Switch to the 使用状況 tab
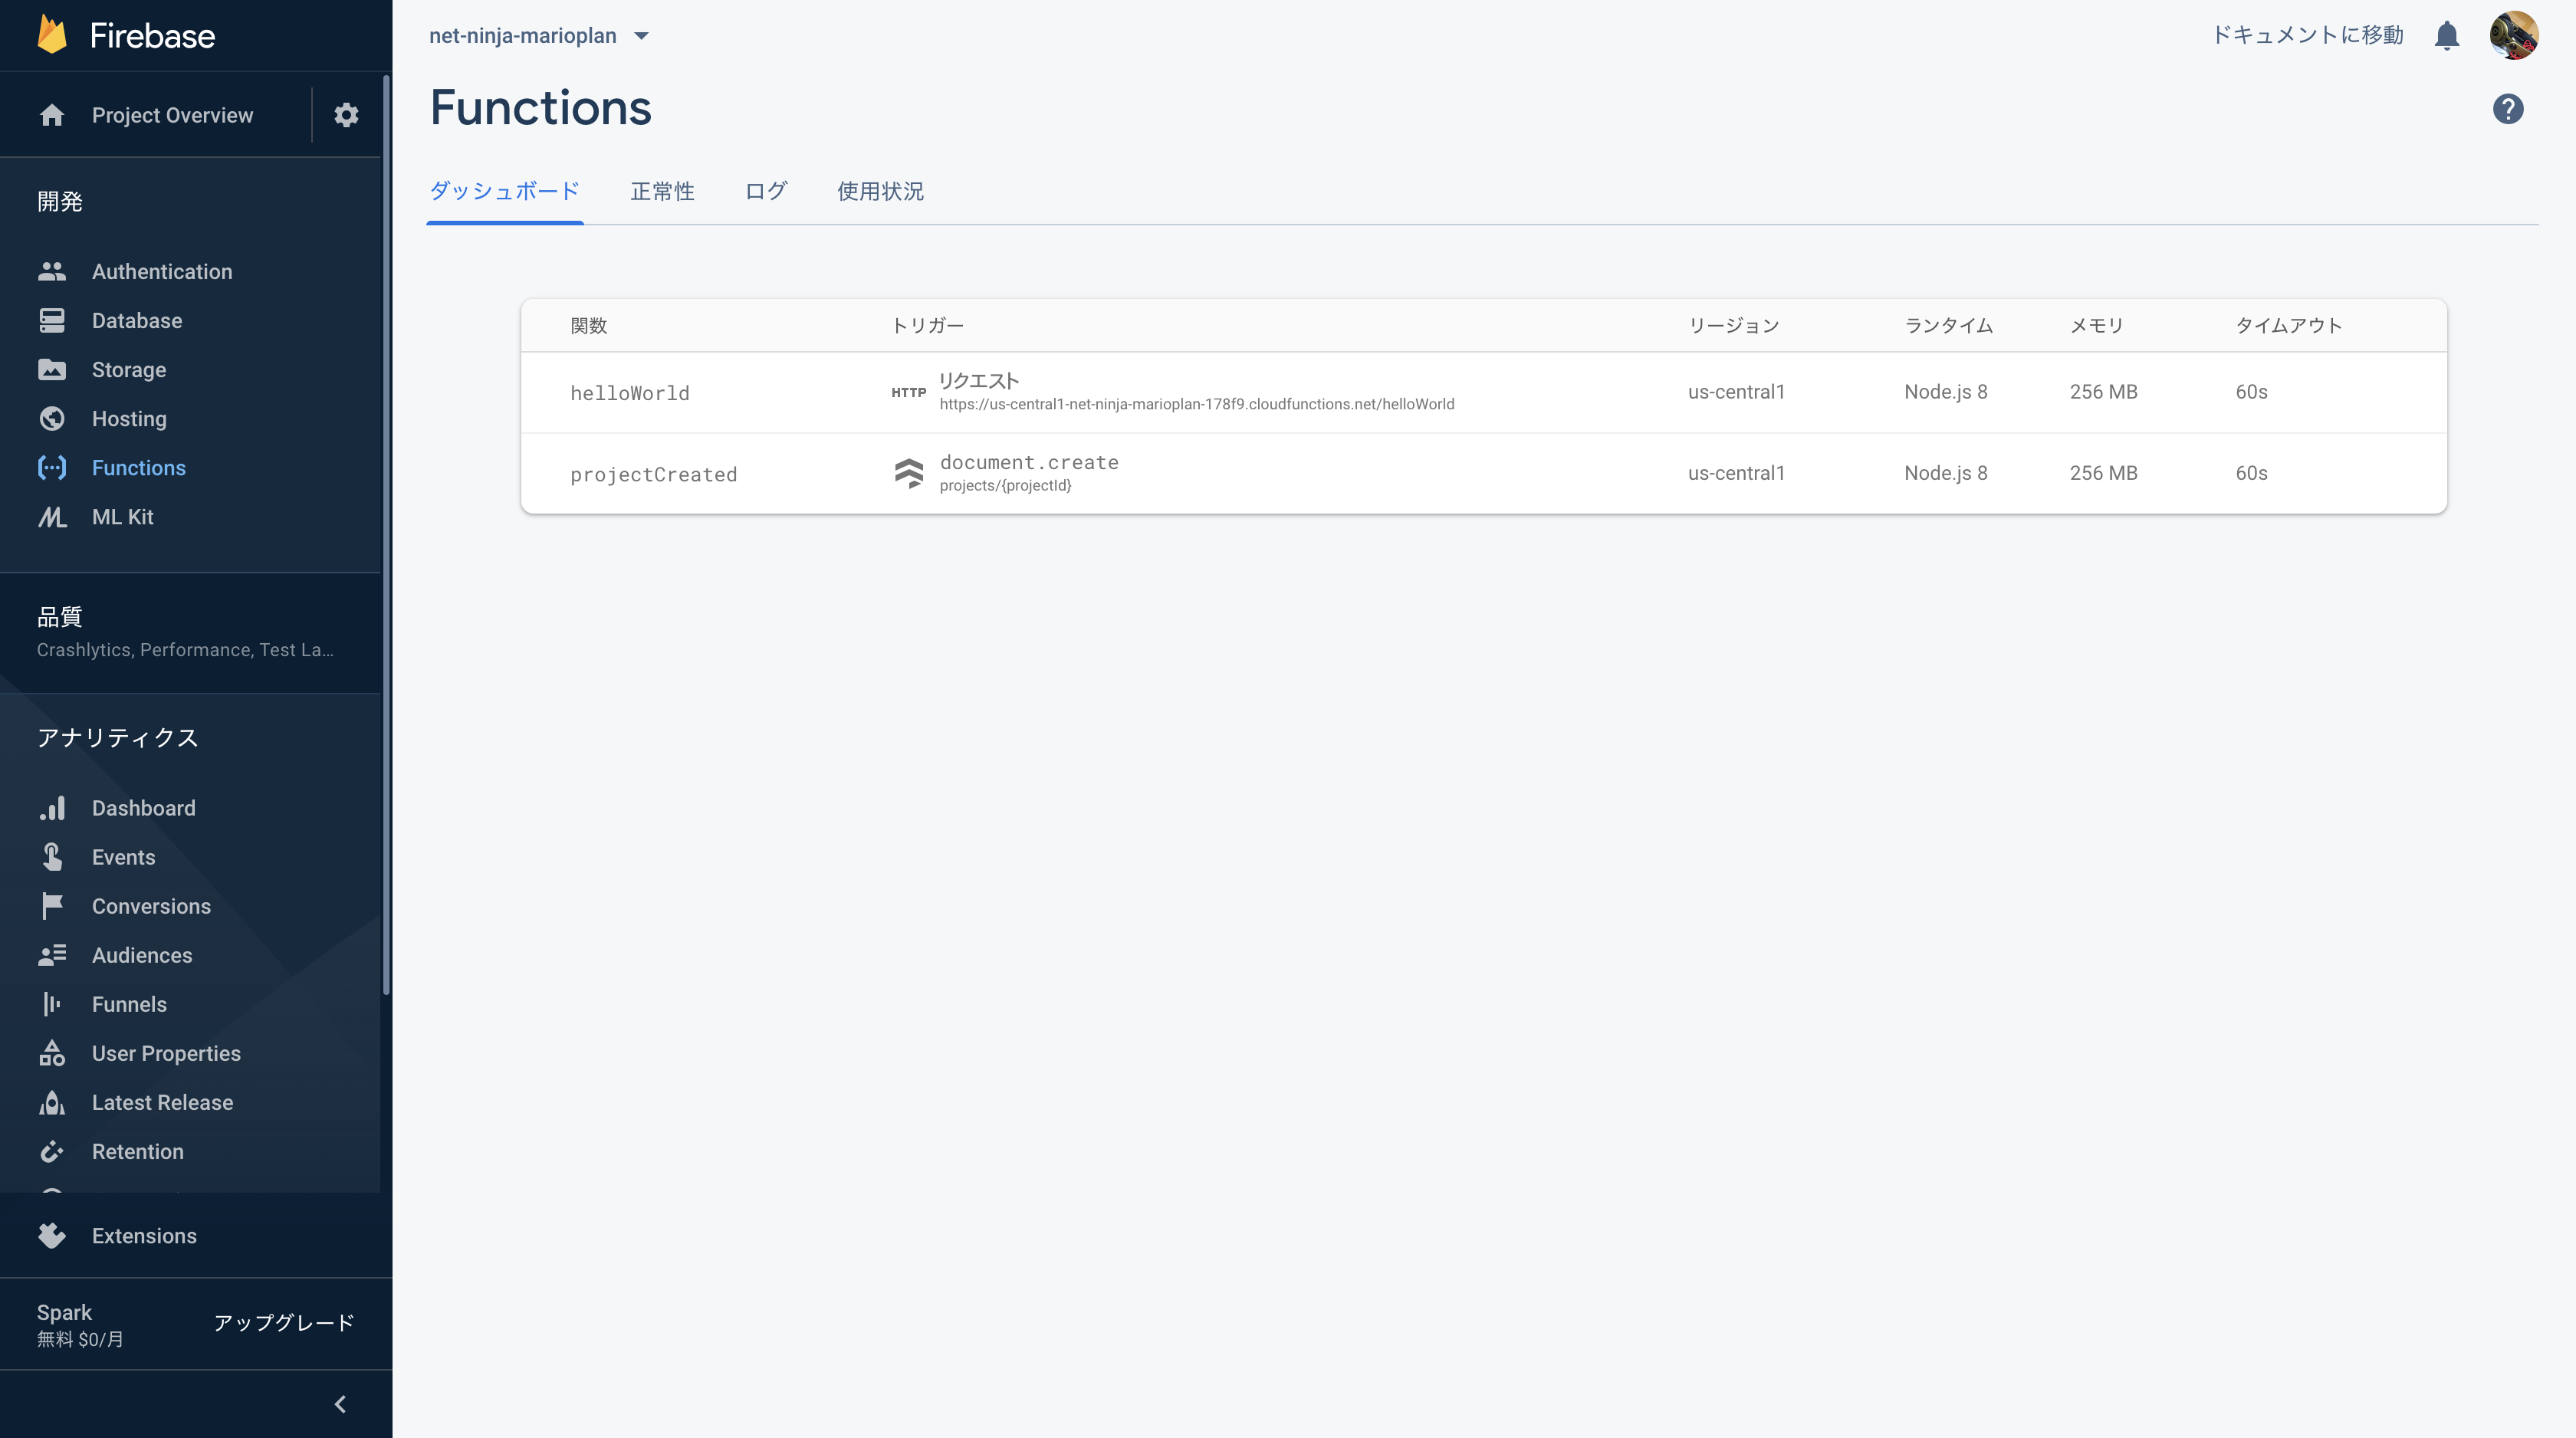Viewport: 2576px width, 1438px height. [880, 190]
